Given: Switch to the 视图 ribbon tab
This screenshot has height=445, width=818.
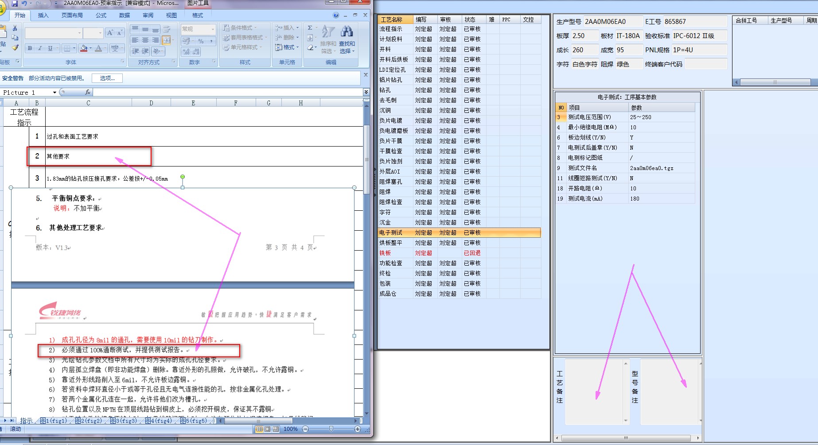Looking at the screenshot, I should (x=171, y=15).
